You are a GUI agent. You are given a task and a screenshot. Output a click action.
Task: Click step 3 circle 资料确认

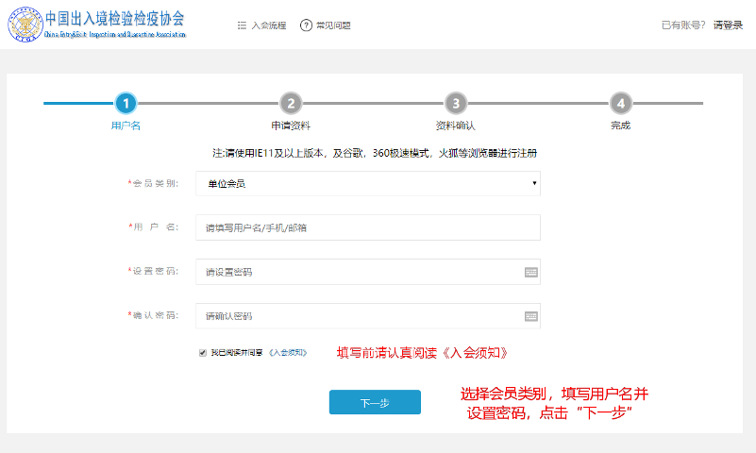[x=455, y=103]
